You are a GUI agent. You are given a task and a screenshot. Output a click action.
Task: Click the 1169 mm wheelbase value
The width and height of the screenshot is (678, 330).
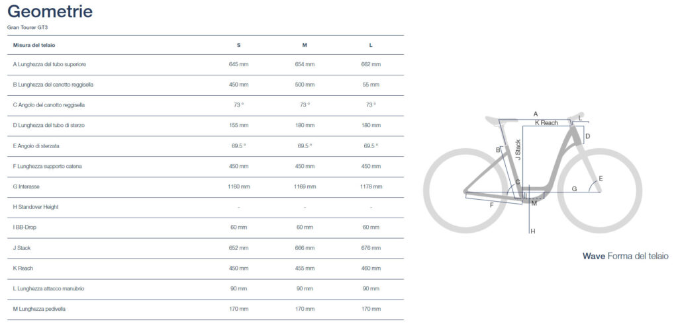(305, 186)
